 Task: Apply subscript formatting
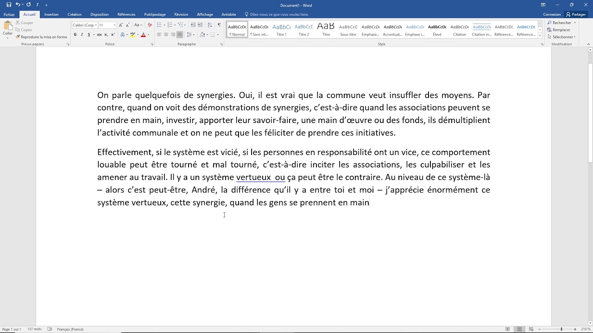click(x=106, y=35)
